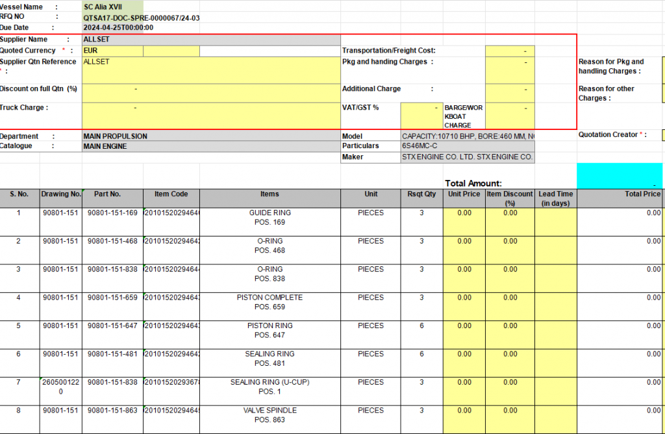Click Lead Time cell for O-RING POS. 468

[555, 249]
